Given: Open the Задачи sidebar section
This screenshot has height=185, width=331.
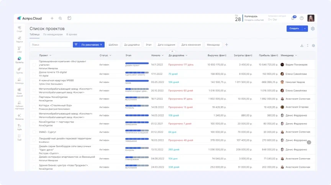Looking at the screenshot, I should pos(20,39).
